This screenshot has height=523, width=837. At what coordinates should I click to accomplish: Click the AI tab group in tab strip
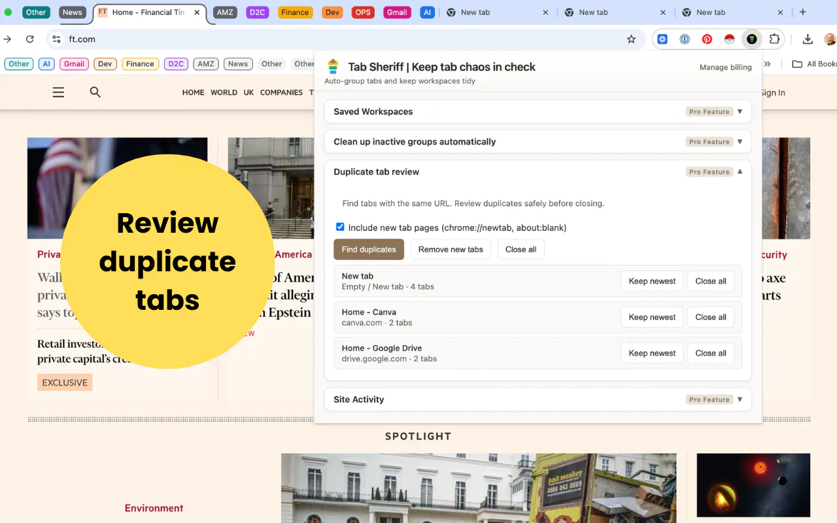[427, 12]
